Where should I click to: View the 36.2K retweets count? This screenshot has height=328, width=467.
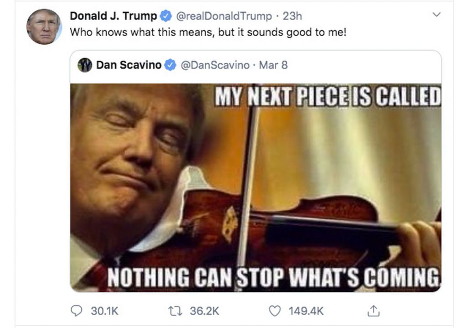click(204, 311)
